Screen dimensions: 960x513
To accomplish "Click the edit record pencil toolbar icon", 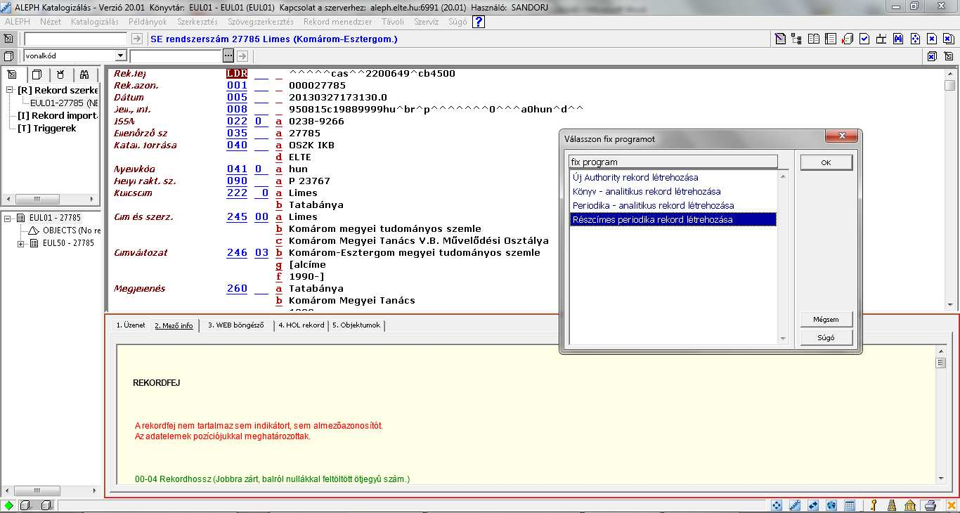I will click(x=780, y=39).
